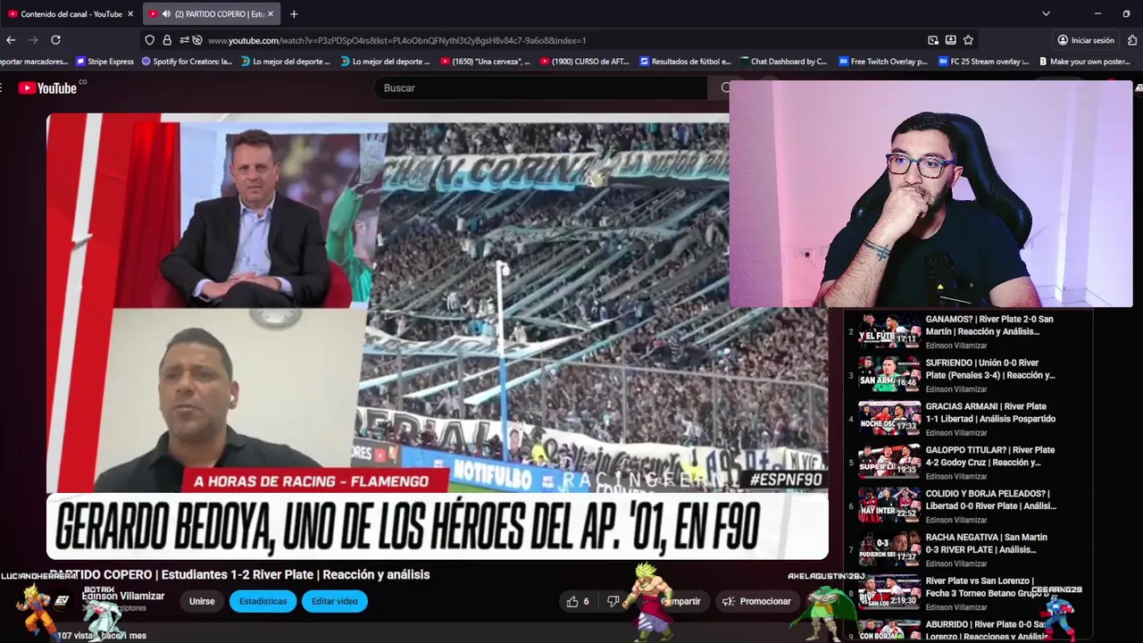Reload the page with refresh icon
The height and width of the screenshot is (643, 1143).
pos(55,40)
